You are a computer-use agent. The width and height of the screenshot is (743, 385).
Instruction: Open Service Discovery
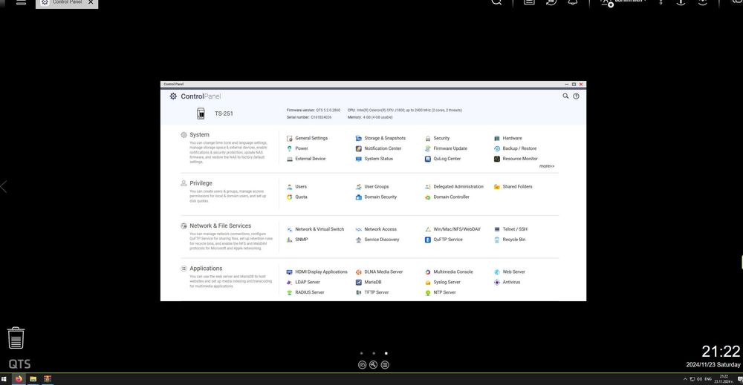377,240
